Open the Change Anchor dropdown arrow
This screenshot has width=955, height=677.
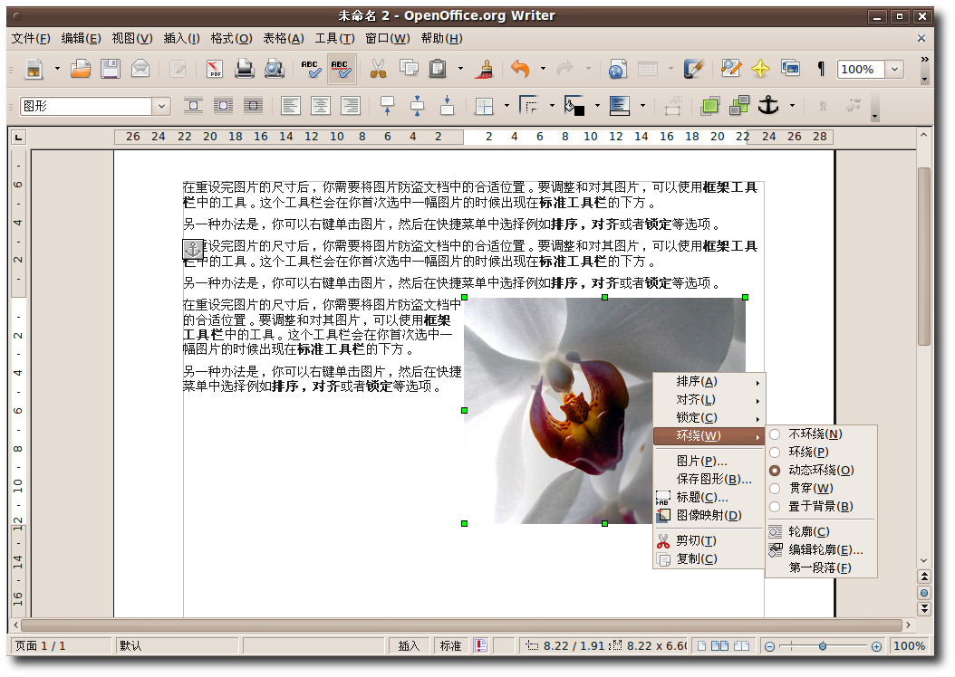792,106
